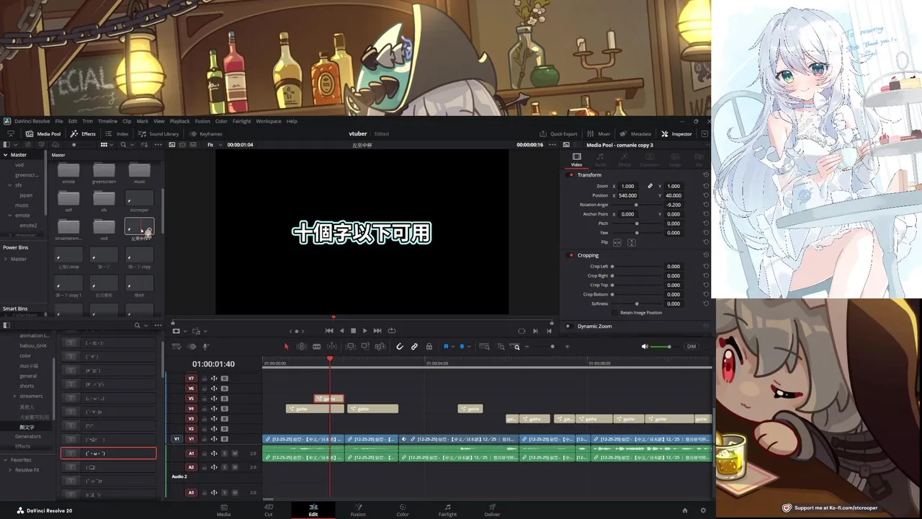
Task: Open the Sound Library panel
Action: (x=158, y=133)
